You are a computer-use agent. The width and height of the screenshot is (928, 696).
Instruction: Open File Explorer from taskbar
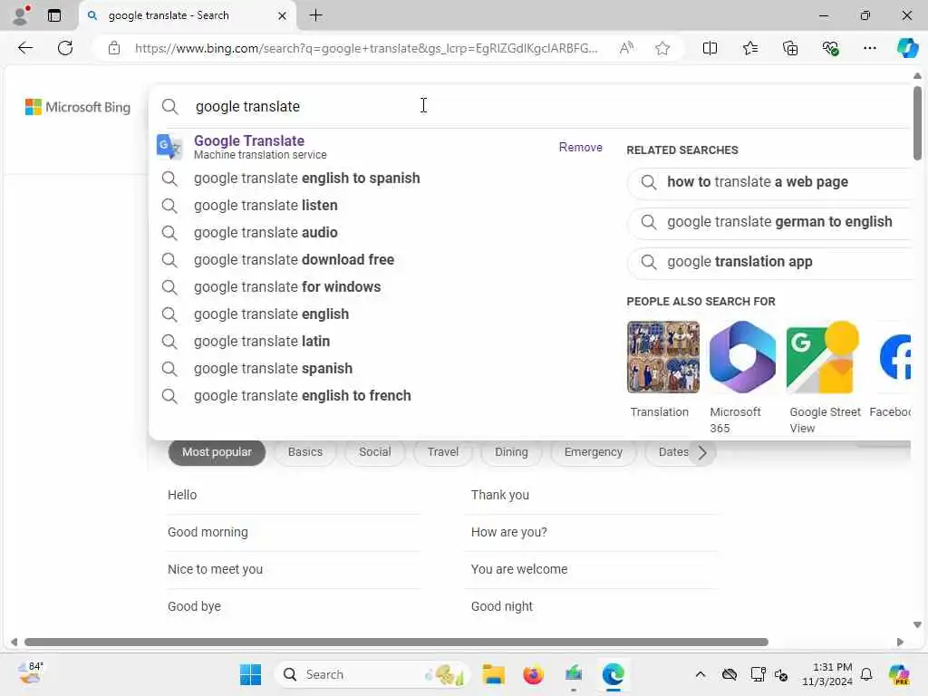[x=493, y=674]
